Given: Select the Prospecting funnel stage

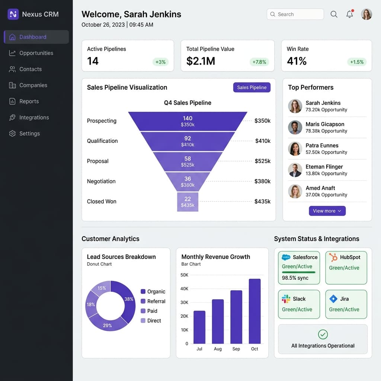Looking at the screenshot, I should tap(188, 121).
